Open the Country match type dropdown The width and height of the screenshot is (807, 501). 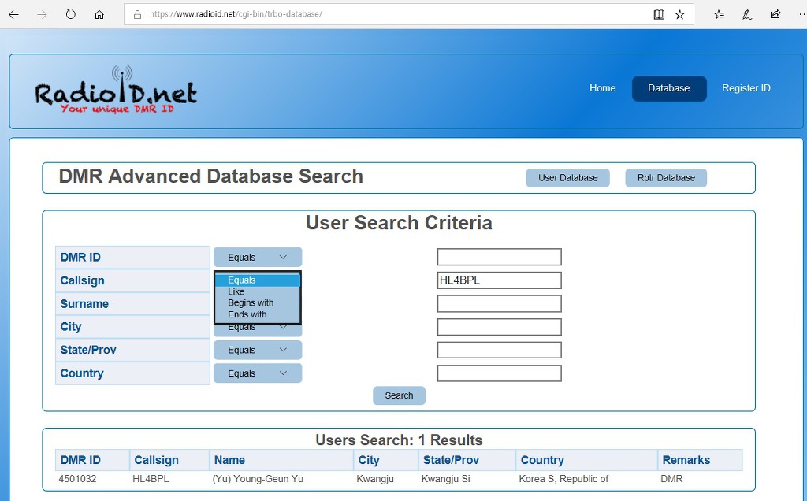point(258,373)
